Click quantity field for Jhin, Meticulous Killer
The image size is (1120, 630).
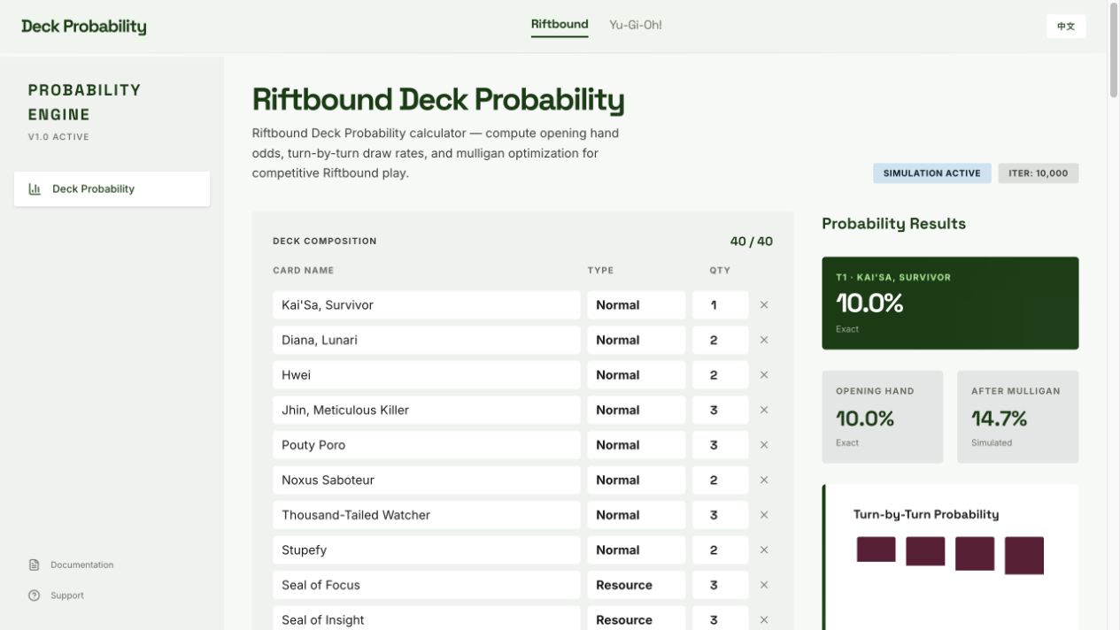(x=720, y=410)
